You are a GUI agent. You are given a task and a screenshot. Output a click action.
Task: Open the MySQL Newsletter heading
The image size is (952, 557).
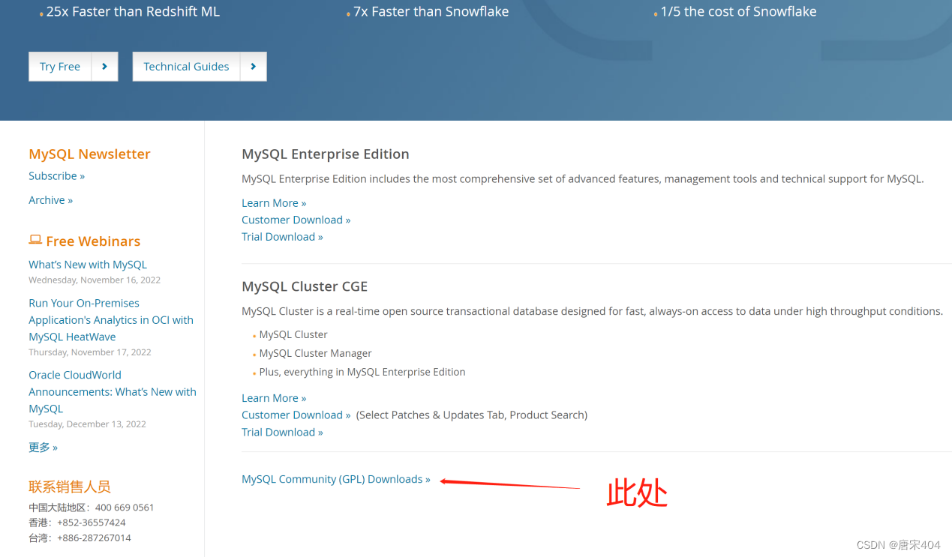[x=89, y=154]
